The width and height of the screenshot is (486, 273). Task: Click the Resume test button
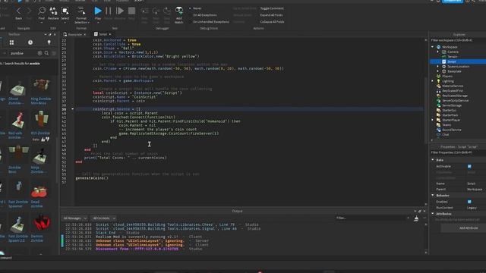pyautogui.click(x=120, y=11)
